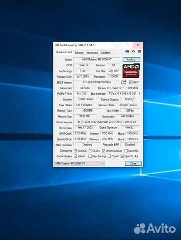This screenshot has width=181, height=240.
Task: Switch to the Advanced tab
Action: 92,52
